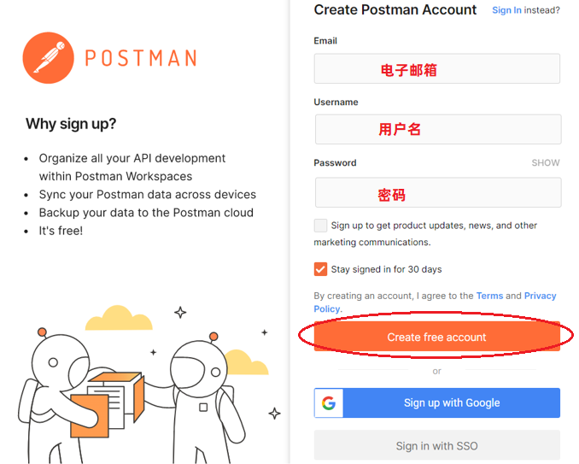Click the Email input field
Image resolution: width=579 pixels, height=464 pixels.
tap(436, 69)
